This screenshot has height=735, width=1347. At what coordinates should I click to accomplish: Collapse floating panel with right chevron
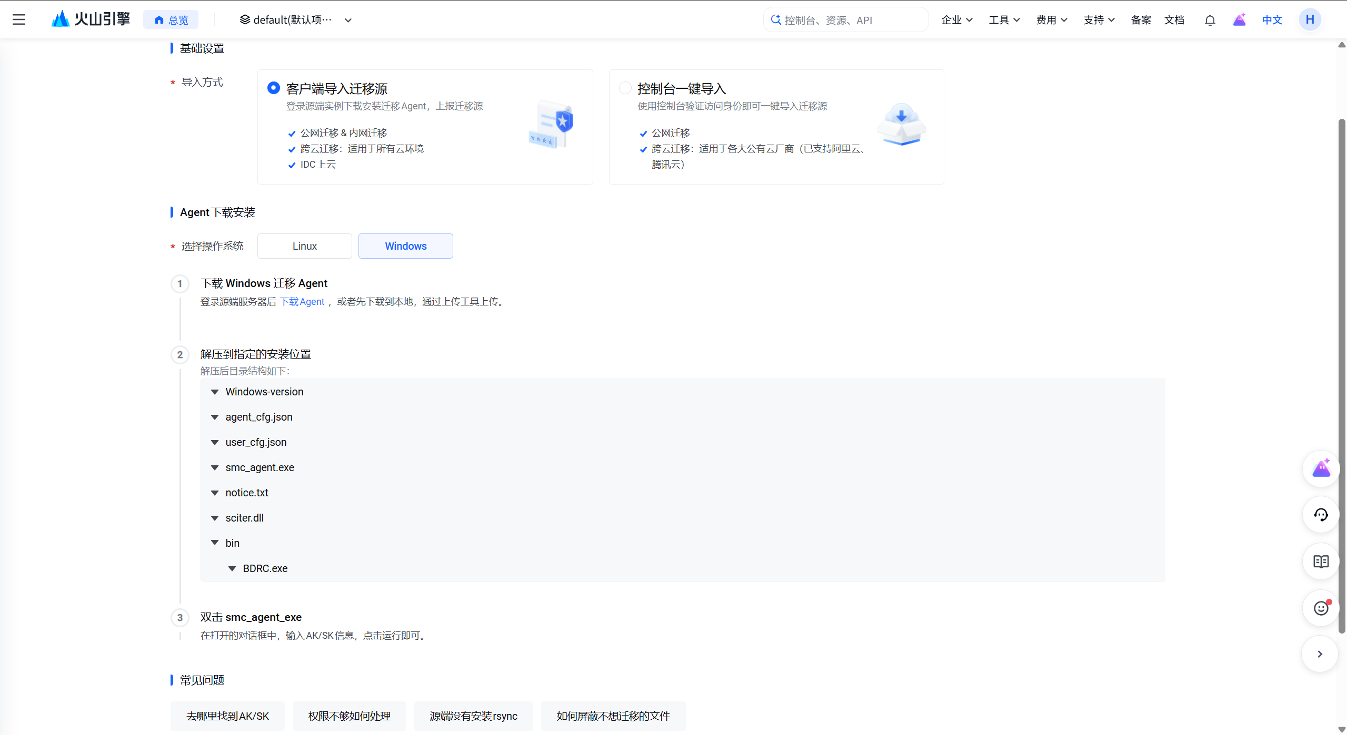[x=1320, y=654]
